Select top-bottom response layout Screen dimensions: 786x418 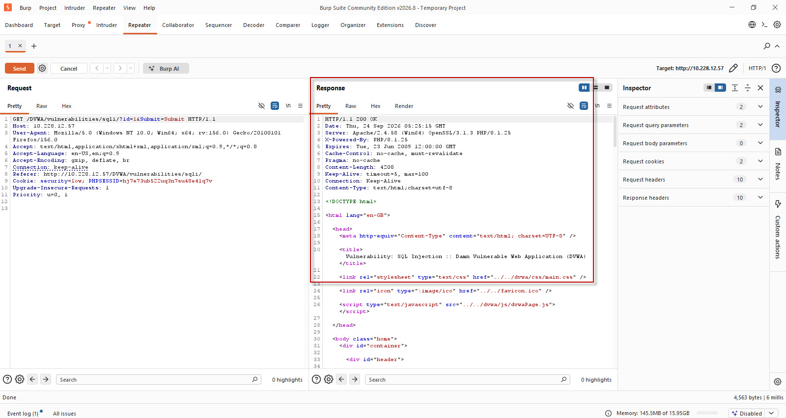596,87
